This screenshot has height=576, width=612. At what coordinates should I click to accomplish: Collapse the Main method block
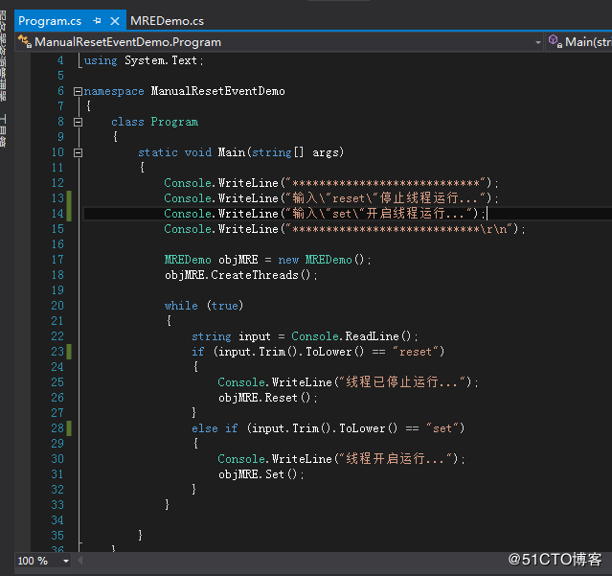click(x=79, y=152)
